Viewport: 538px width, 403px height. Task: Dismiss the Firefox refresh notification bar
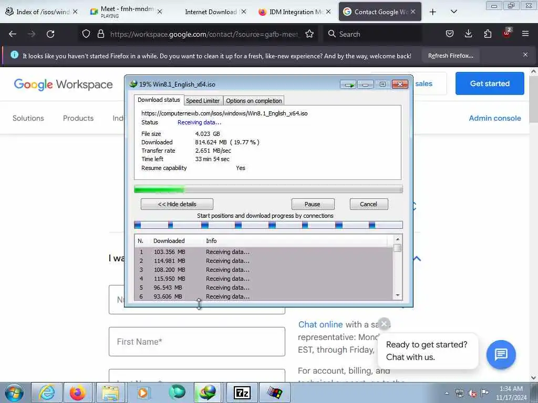point(525,55)
